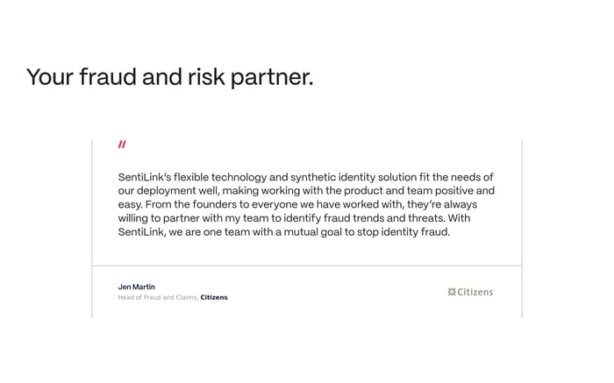Click the name Jen Martin
The image size is (614, 383).
click(x=136, y=287)
